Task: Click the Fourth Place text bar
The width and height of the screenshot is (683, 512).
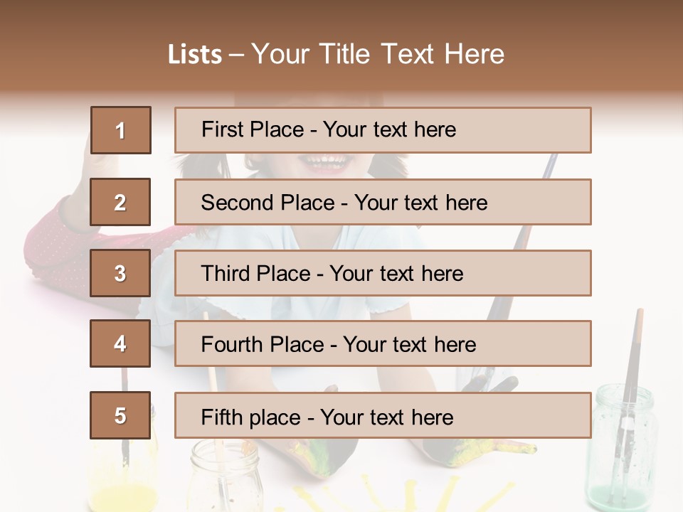Action: 383,343
